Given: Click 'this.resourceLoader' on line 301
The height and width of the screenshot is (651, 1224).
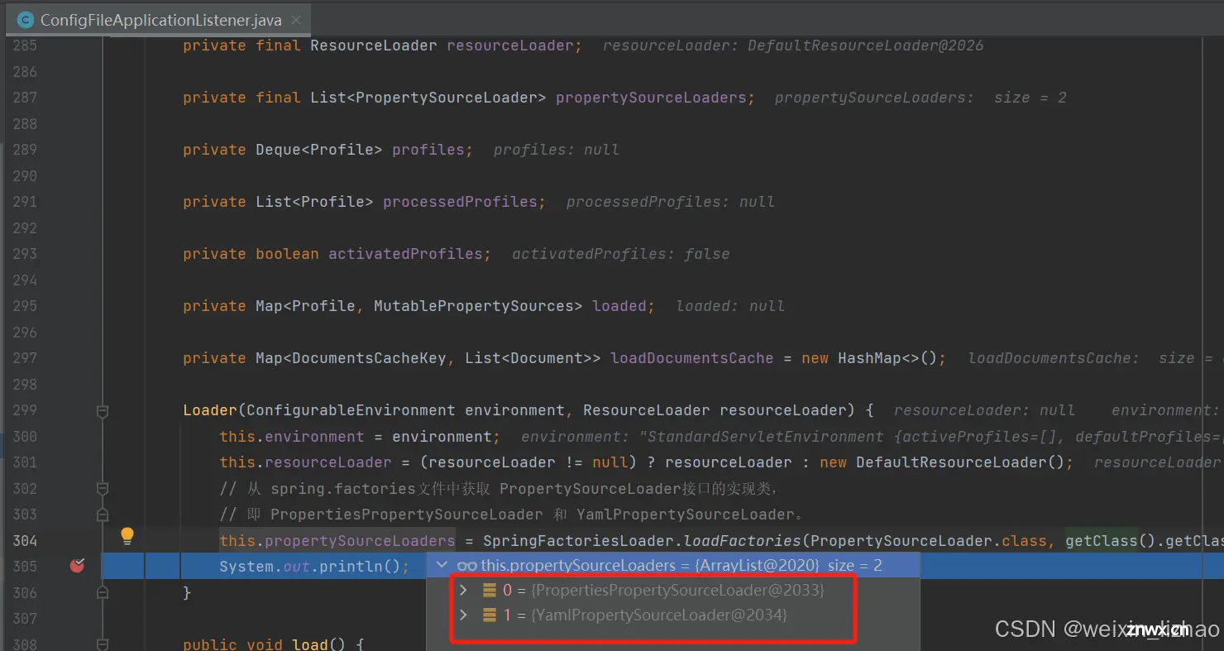Looking at the screenshot, I should click(x=305, y=462).
